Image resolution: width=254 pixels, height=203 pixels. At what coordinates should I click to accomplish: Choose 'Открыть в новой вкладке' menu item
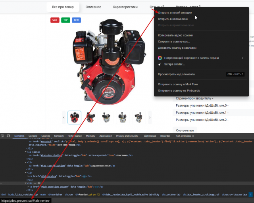coord(201,13)
